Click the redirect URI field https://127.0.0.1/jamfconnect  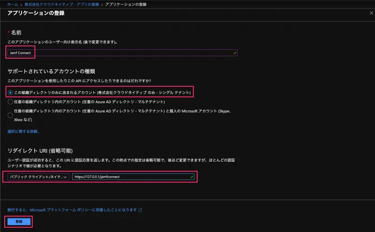coord(133,177)
